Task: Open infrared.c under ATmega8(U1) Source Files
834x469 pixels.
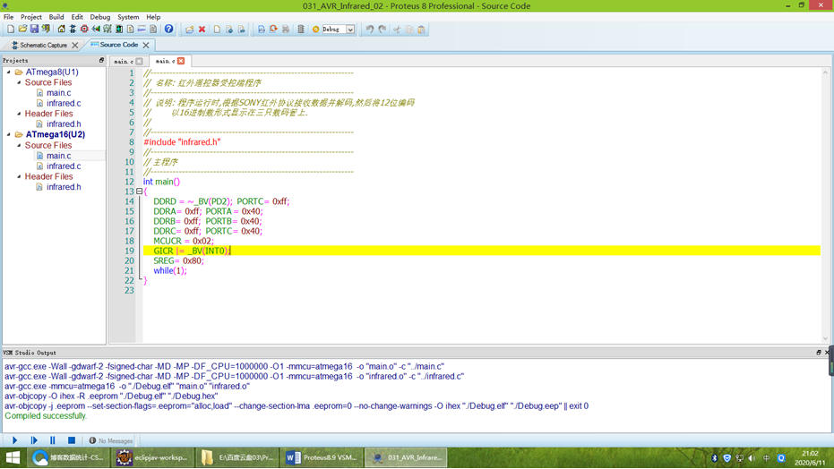Action: pyautogui.click(x=64, y=104)
